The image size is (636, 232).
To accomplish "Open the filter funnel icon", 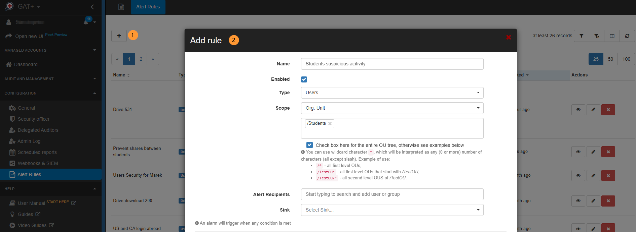I will pyautogui.click(x=581, y=36).
